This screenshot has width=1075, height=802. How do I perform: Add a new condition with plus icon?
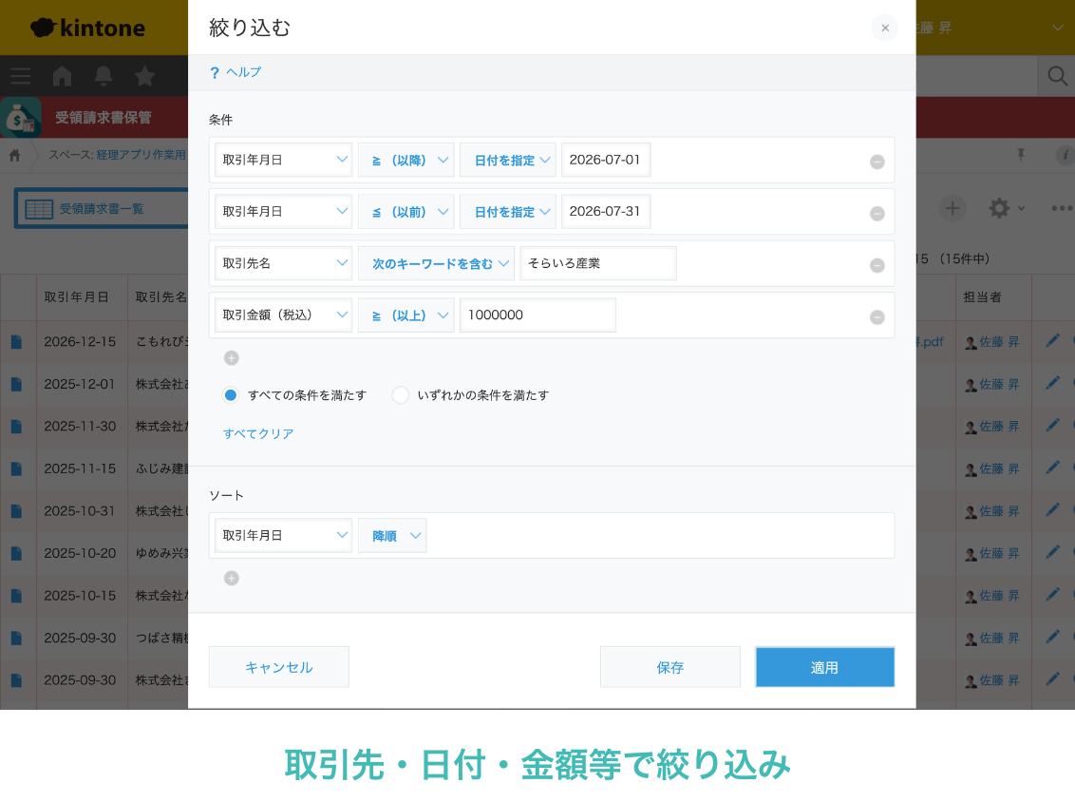[231, 358]
